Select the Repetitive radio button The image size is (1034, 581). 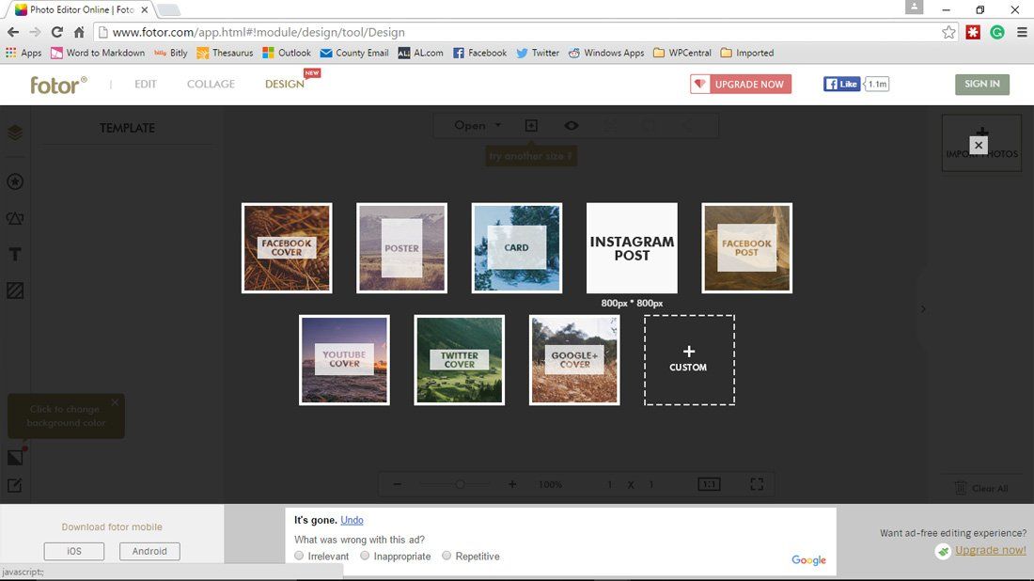(446, 556)
